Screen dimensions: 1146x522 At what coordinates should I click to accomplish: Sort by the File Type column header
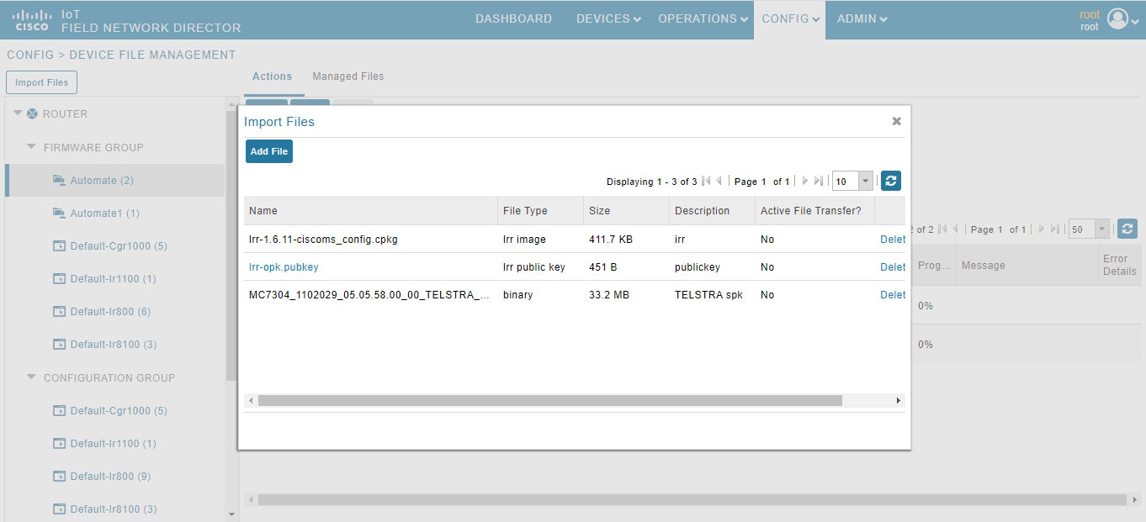(541, 211)
